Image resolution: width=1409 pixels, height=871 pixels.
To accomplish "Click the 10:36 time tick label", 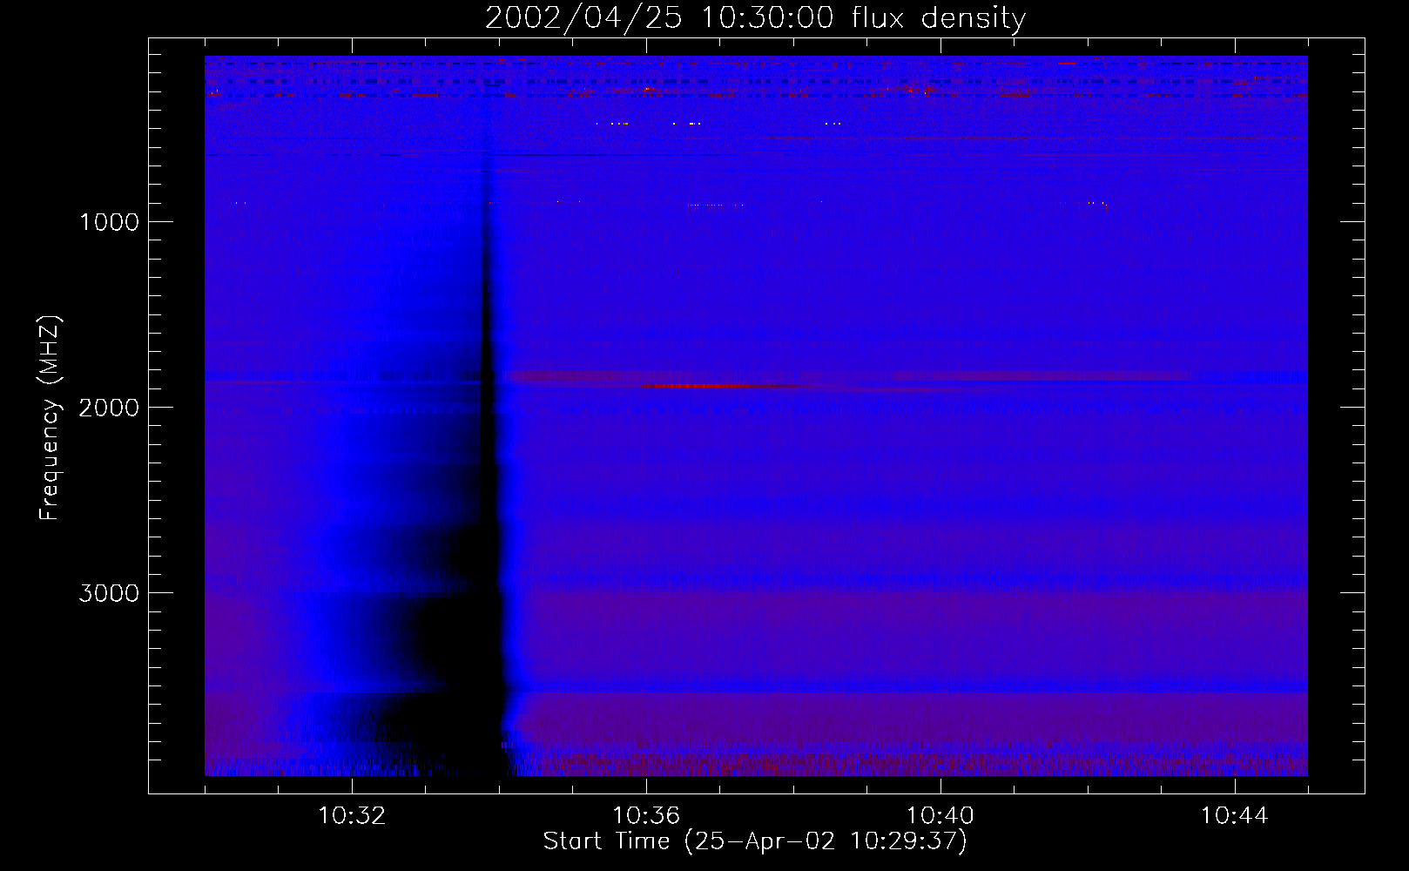I will tap(646, 816).
